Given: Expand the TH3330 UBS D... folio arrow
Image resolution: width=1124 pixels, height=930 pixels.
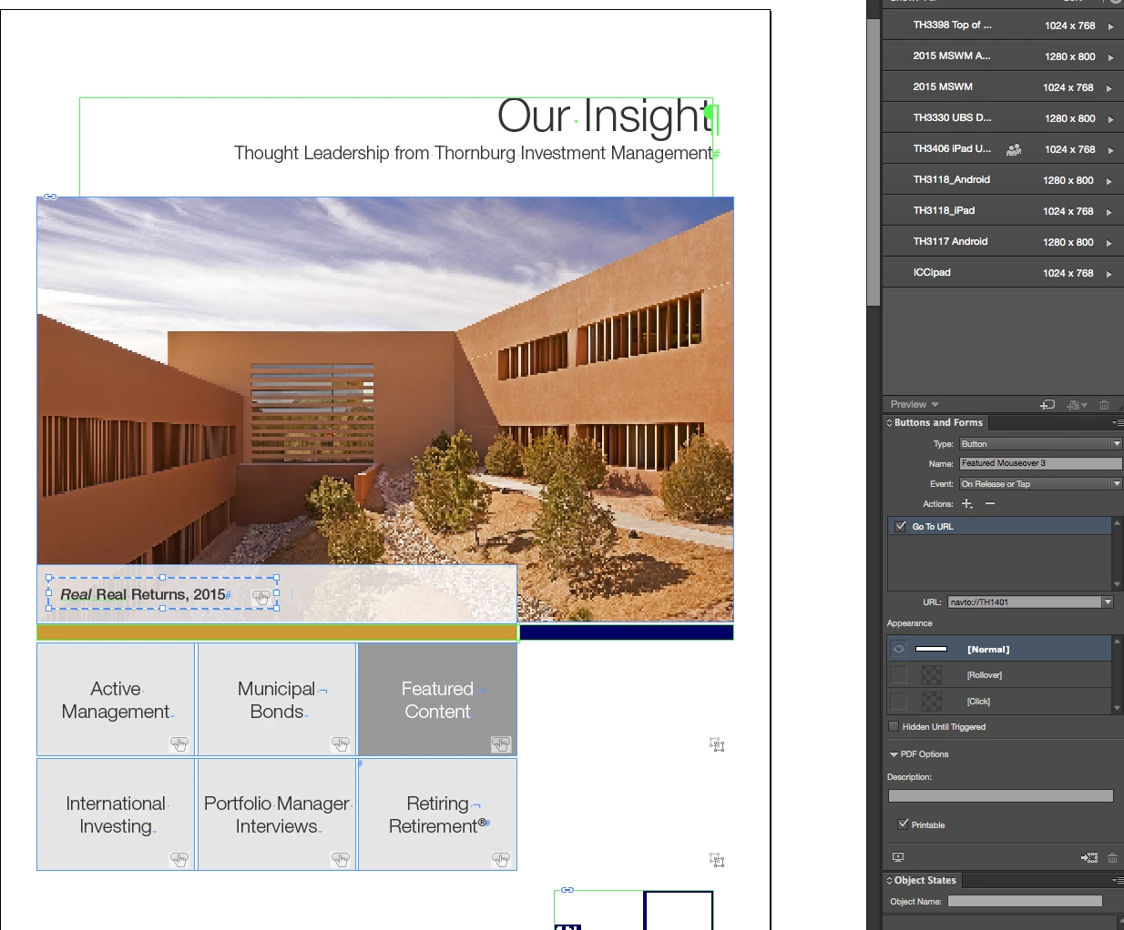Looking at the screenshot, I should 1110,119.
